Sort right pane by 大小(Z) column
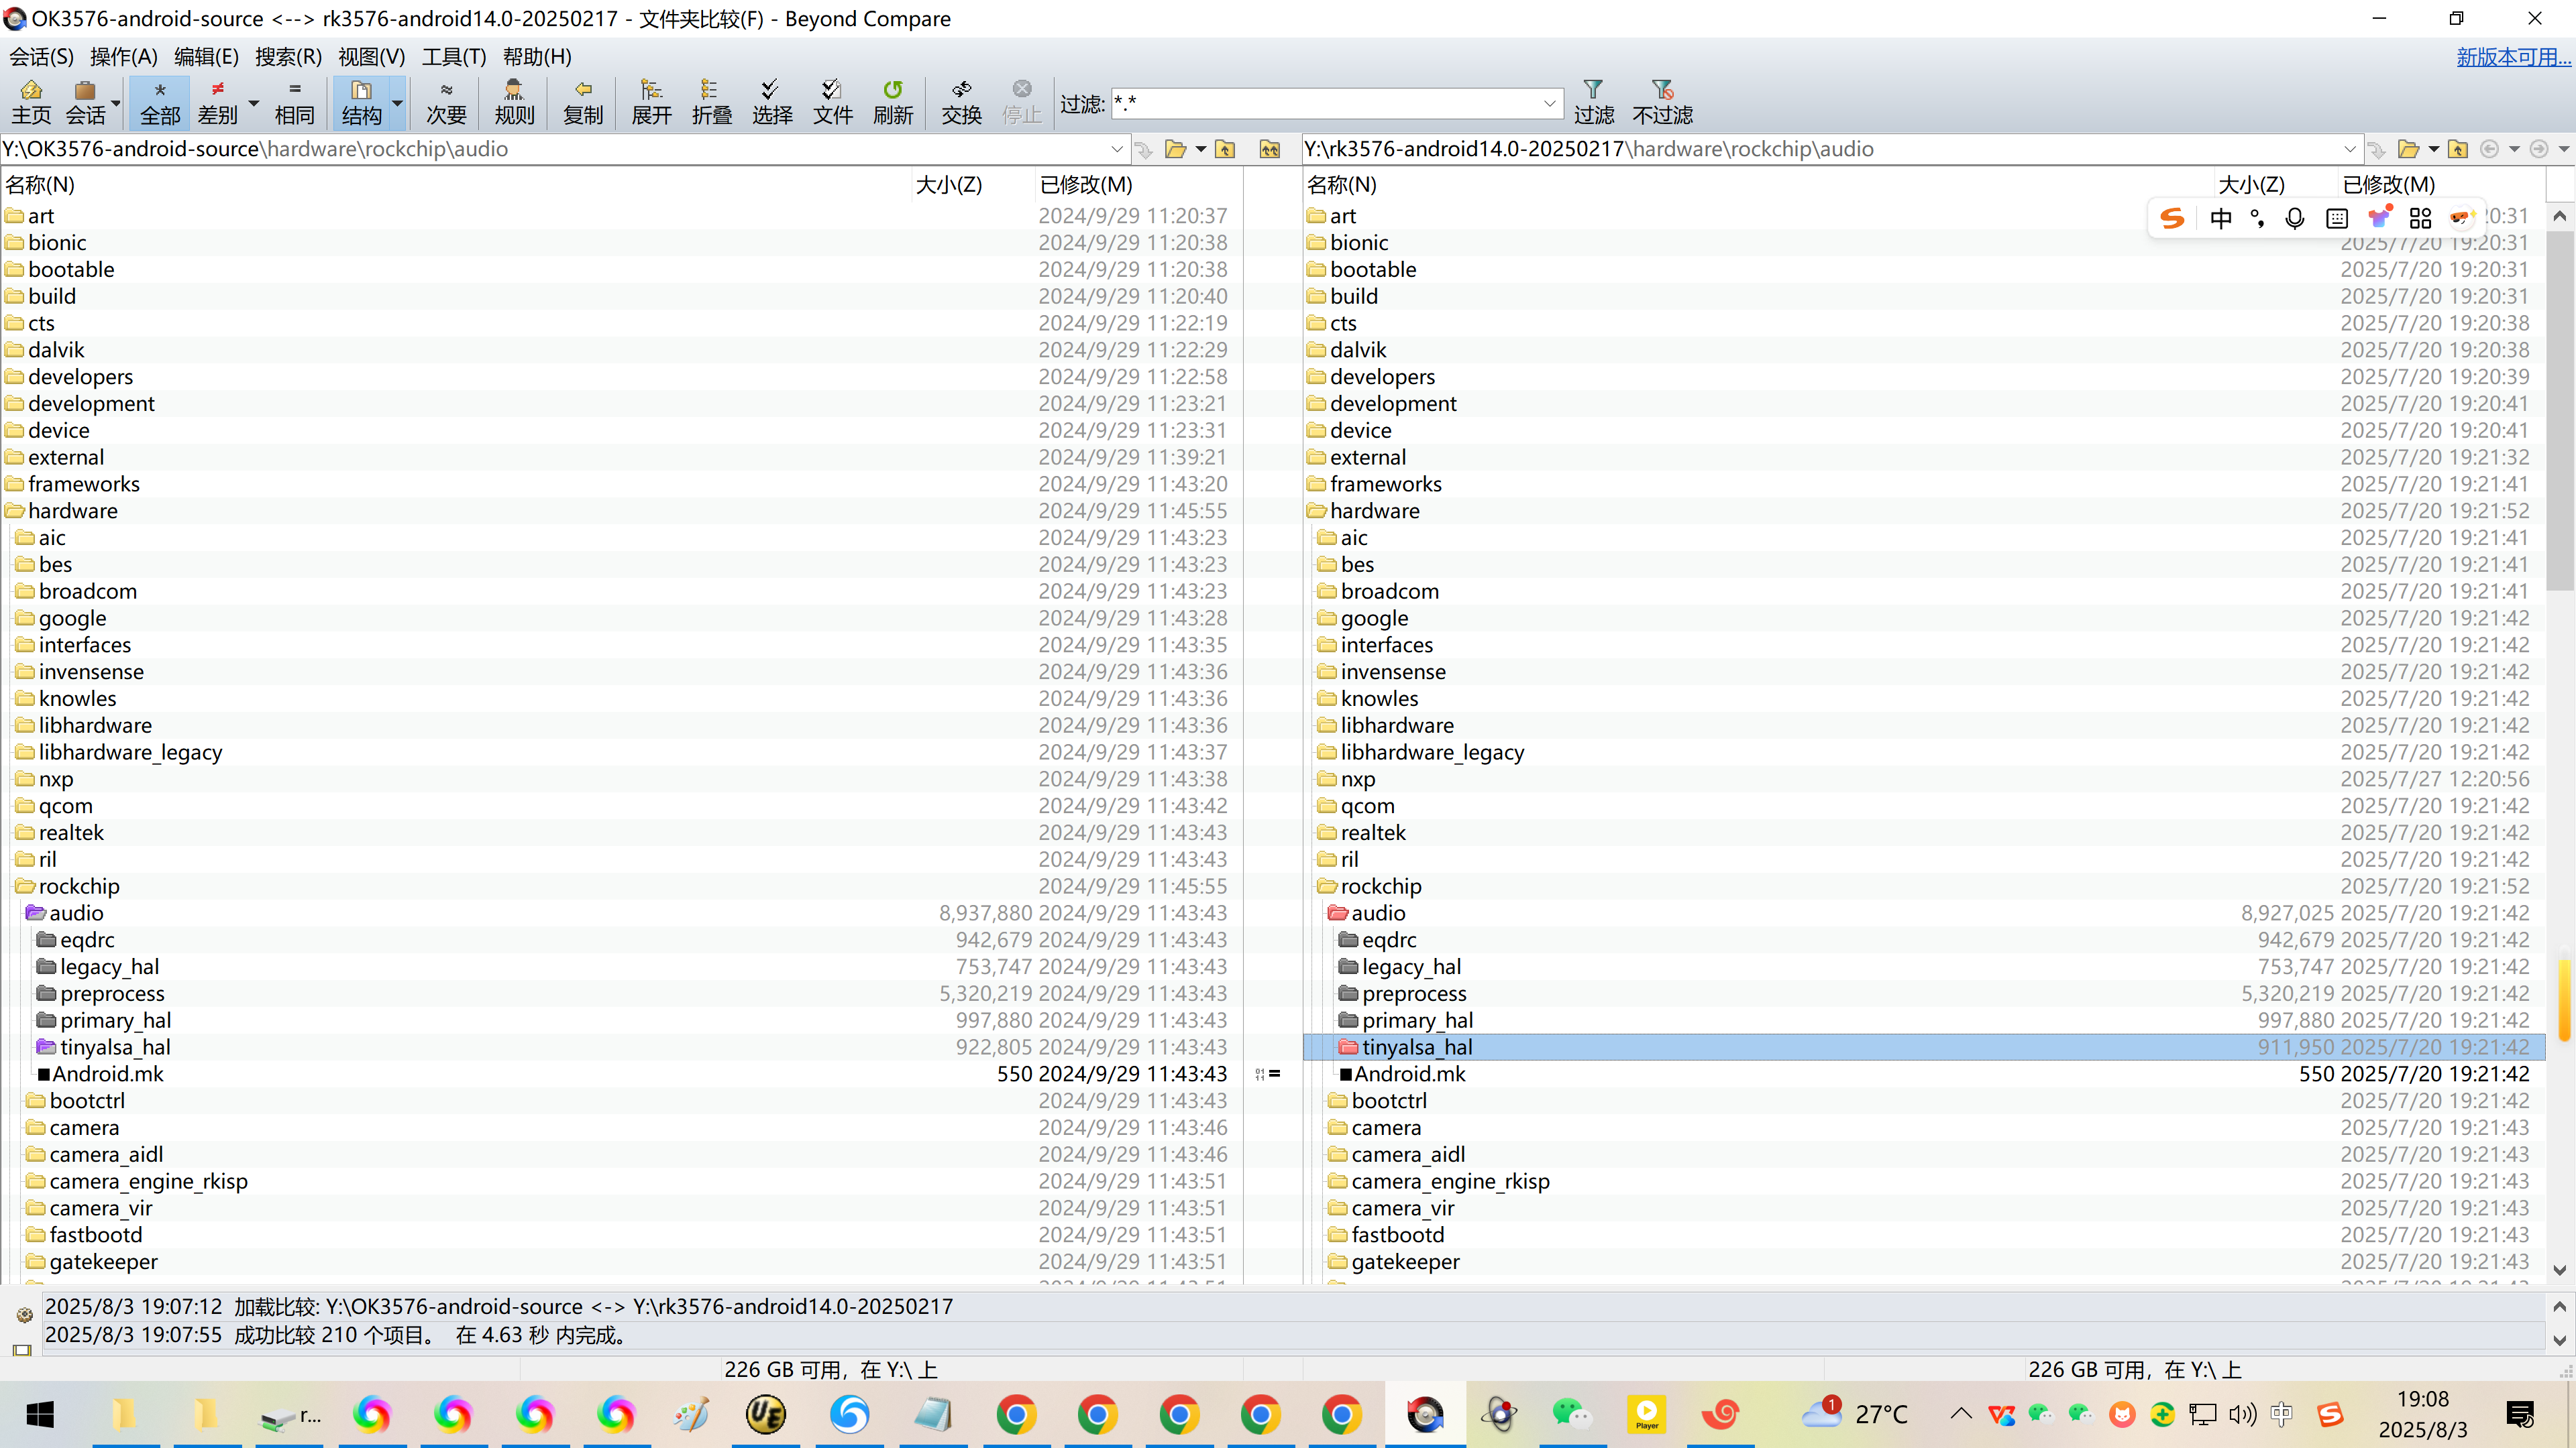The image size is (2576, 1448). point(2252,185)
